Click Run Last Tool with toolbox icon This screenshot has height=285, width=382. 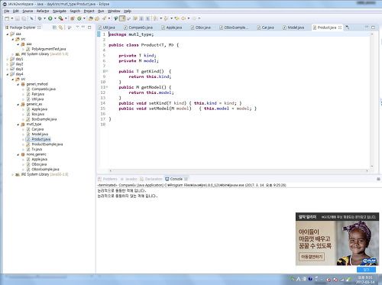[60, 18]
